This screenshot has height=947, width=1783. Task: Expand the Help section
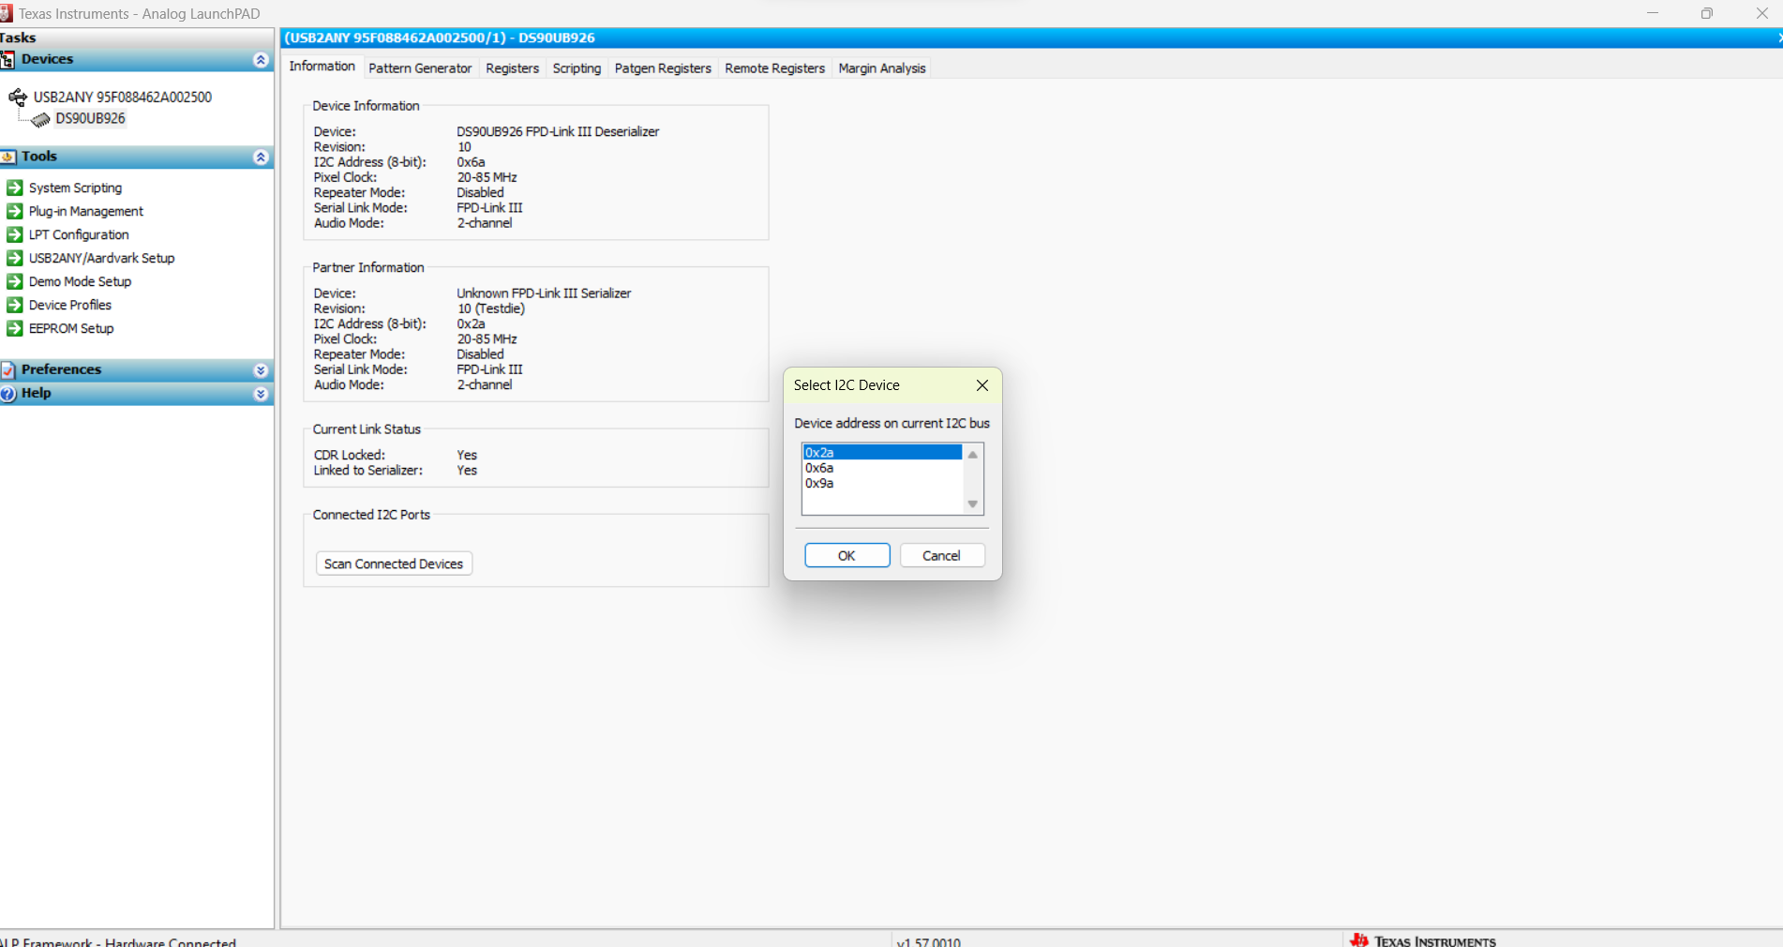(x=260, y=394)
